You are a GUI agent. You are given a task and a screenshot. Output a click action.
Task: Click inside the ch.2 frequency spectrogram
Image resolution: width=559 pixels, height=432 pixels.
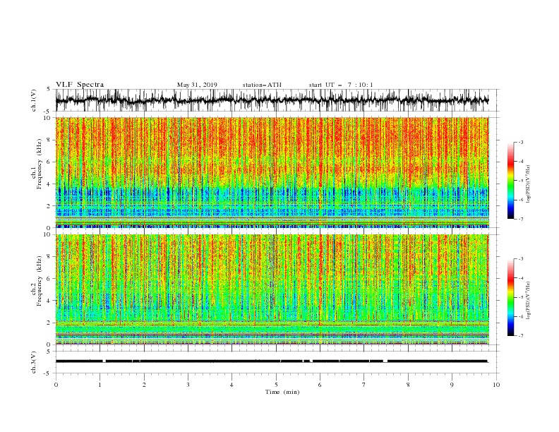pyautogui.click(x=272, y=289)
